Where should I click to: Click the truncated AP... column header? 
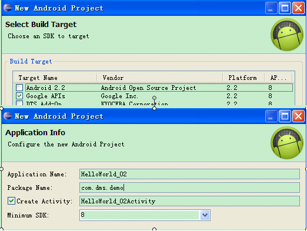(278, 78)
